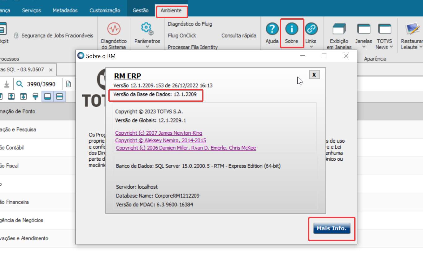Image resolution: width=423 pixels, height=254 pixels.
Task: Open the Janelas window icon
Action: tap(364, 29)
